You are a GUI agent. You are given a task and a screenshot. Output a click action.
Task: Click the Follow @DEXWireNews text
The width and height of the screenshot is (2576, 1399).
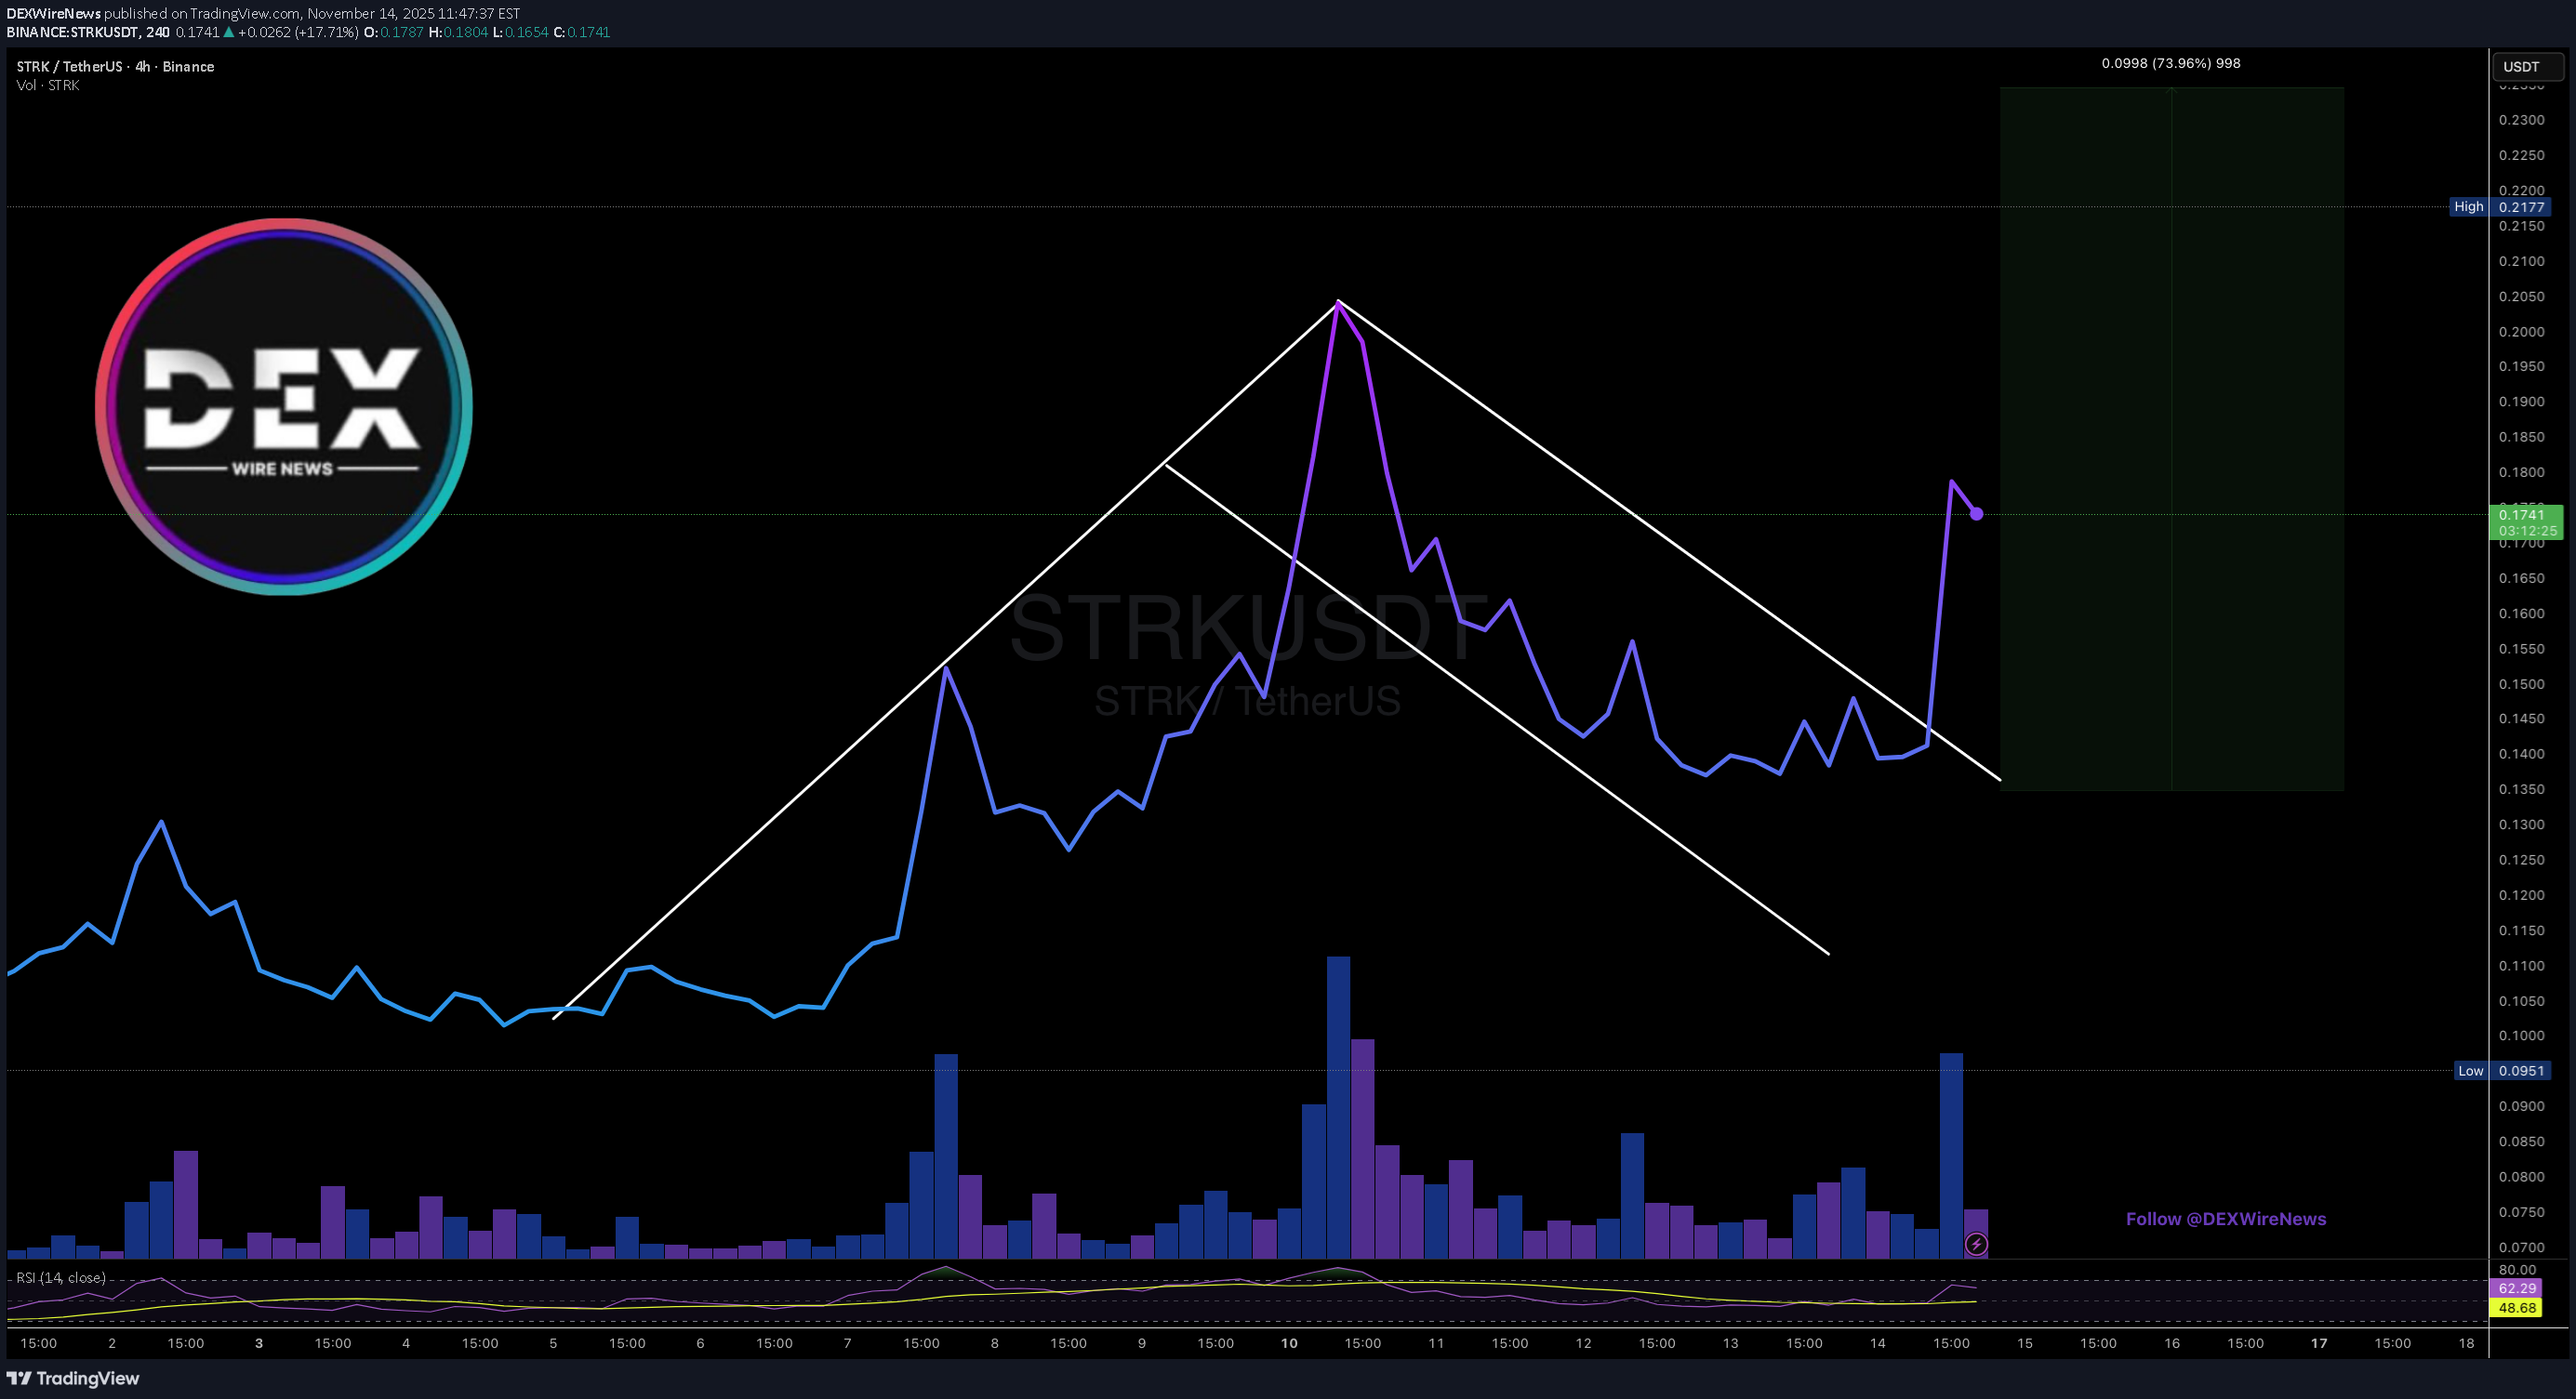click(x=2225, y=1218)
